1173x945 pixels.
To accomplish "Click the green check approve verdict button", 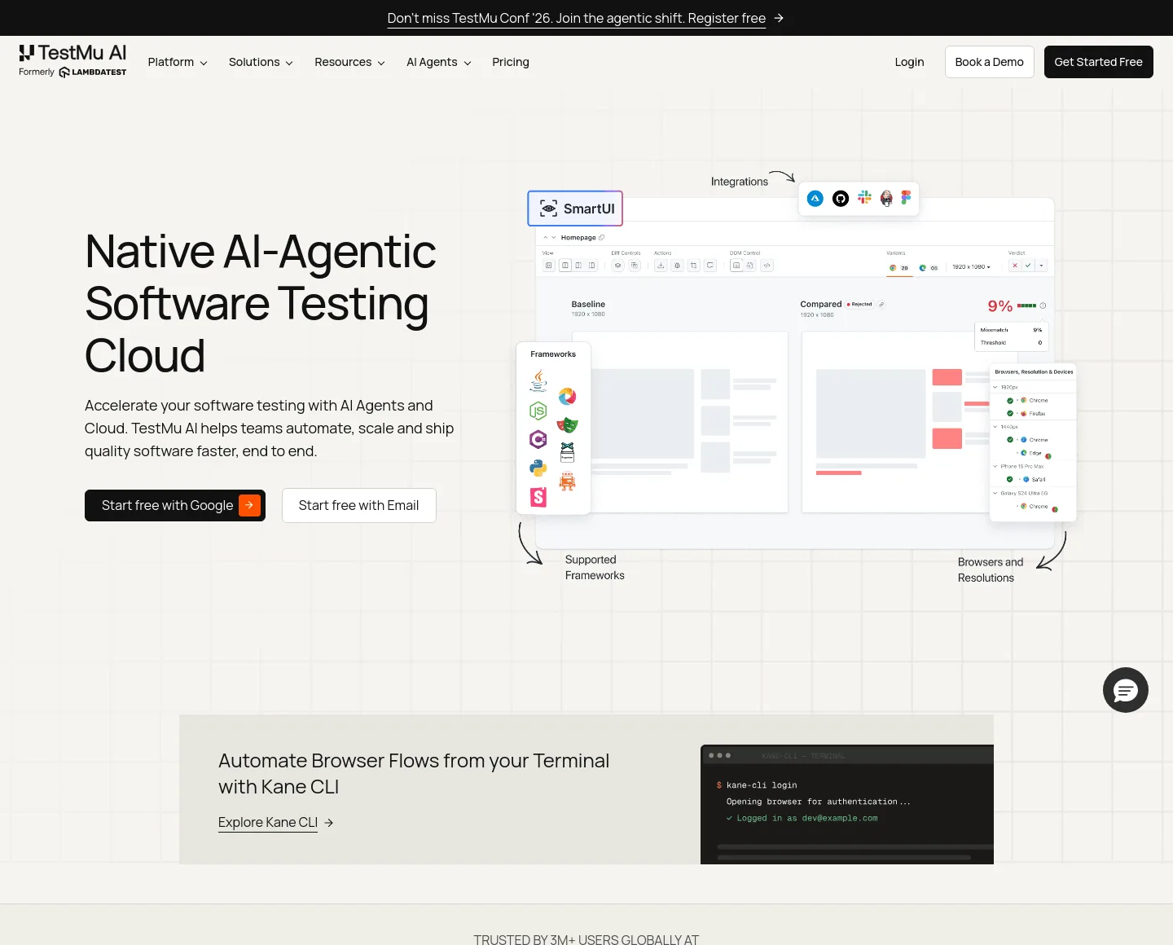I will click(x=1028, y=266).
